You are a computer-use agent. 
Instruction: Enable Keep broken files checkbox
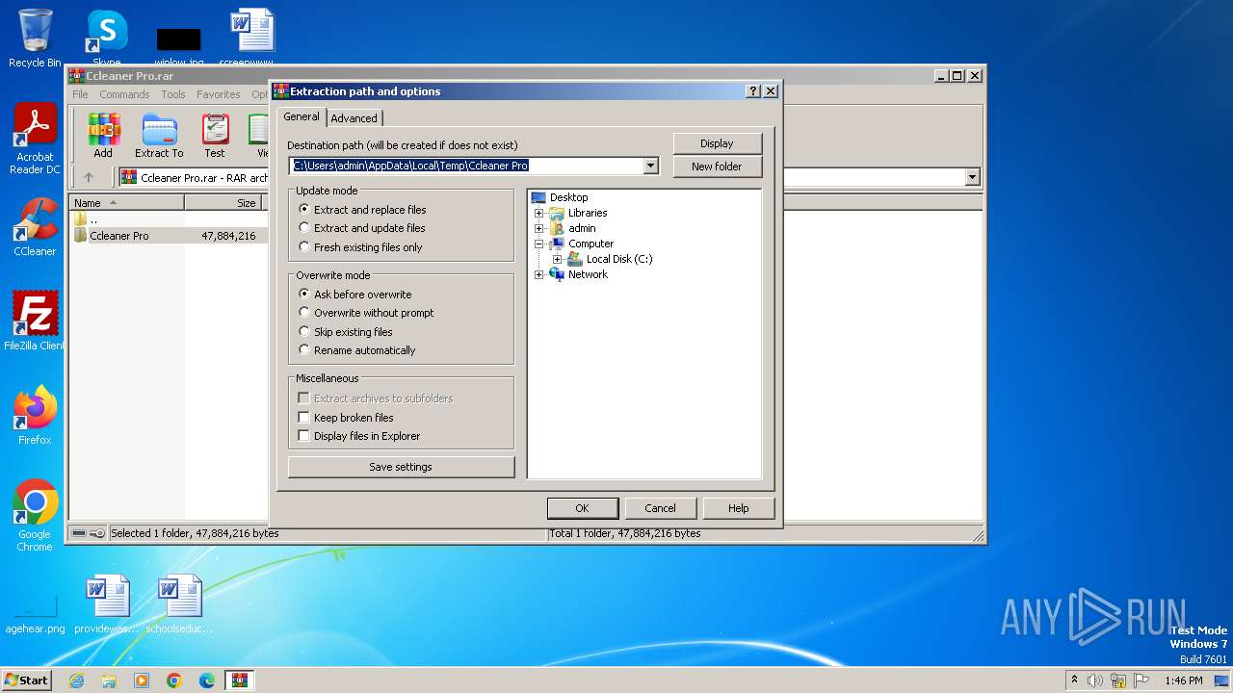pos(303,418)
